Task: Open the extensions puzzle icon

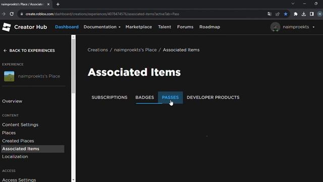Action: click(296, 14)
